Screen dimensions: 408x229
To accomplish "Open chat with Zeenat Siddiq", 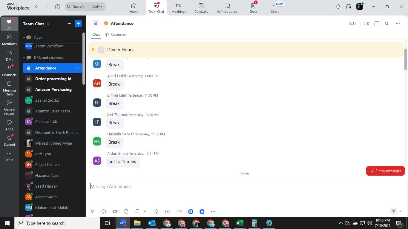I will [52, 100].
